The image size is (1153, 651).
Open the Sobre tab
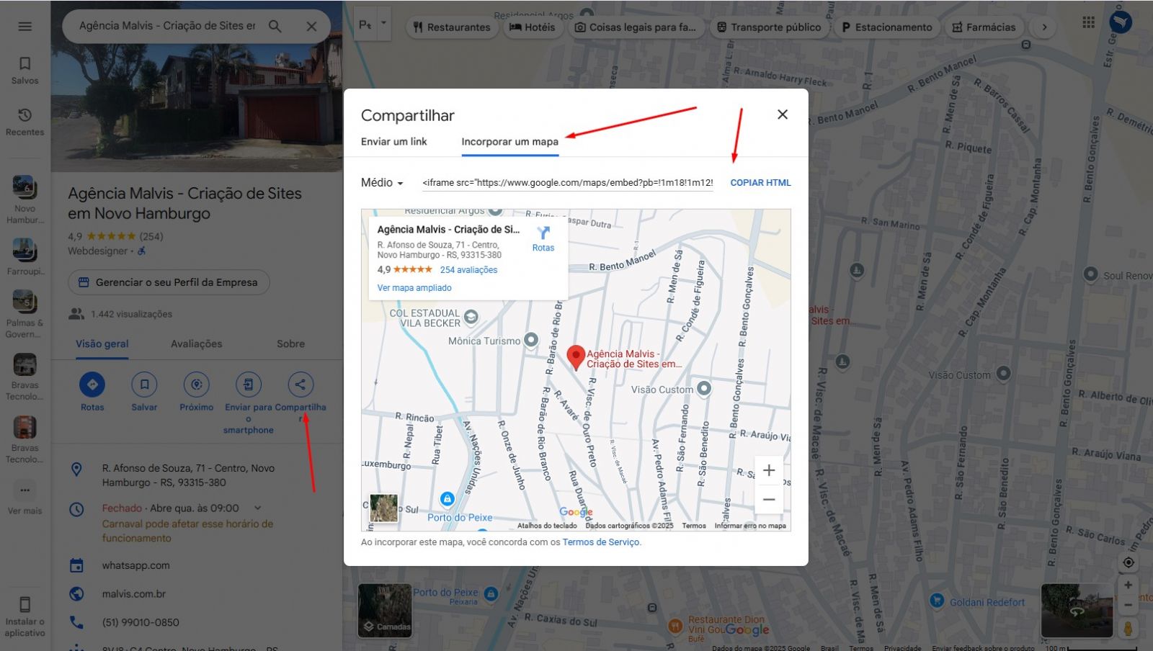pos(290,344)
